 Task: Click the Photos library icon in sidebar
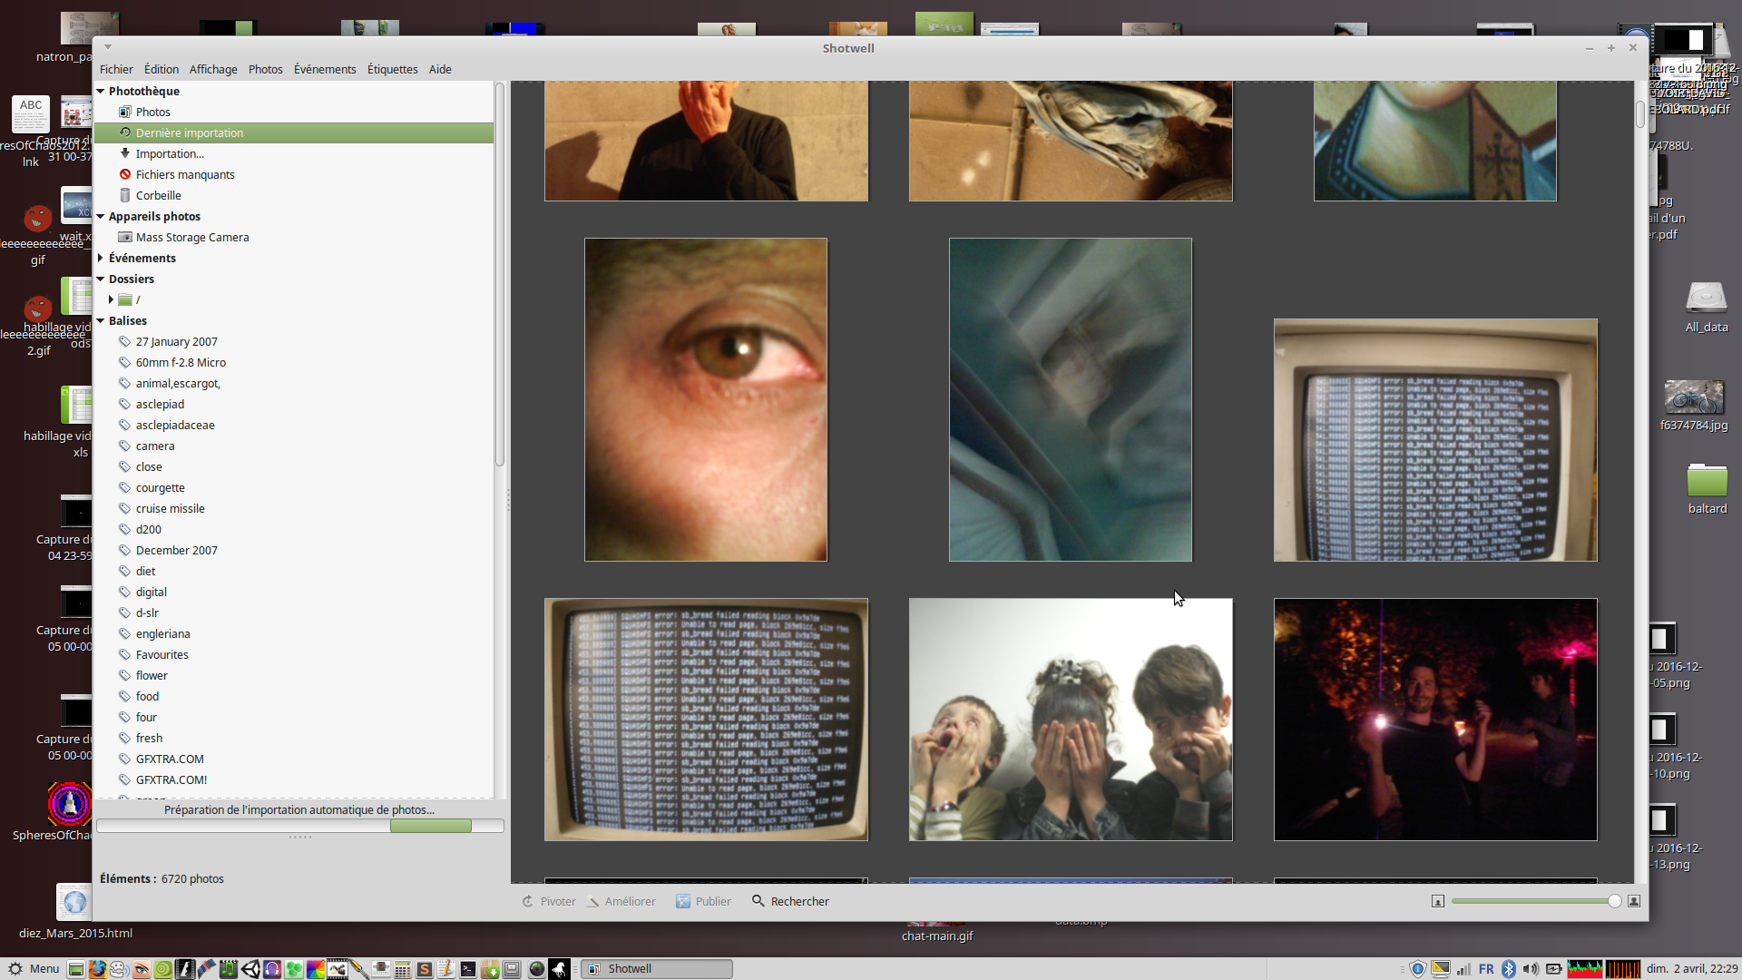point(125,112)
